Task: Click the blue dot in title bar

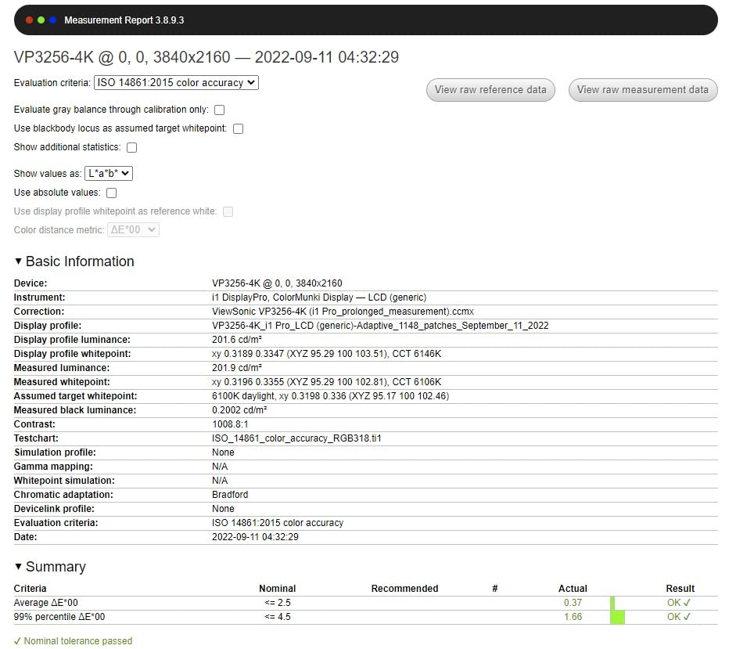Action: point(53,20)
